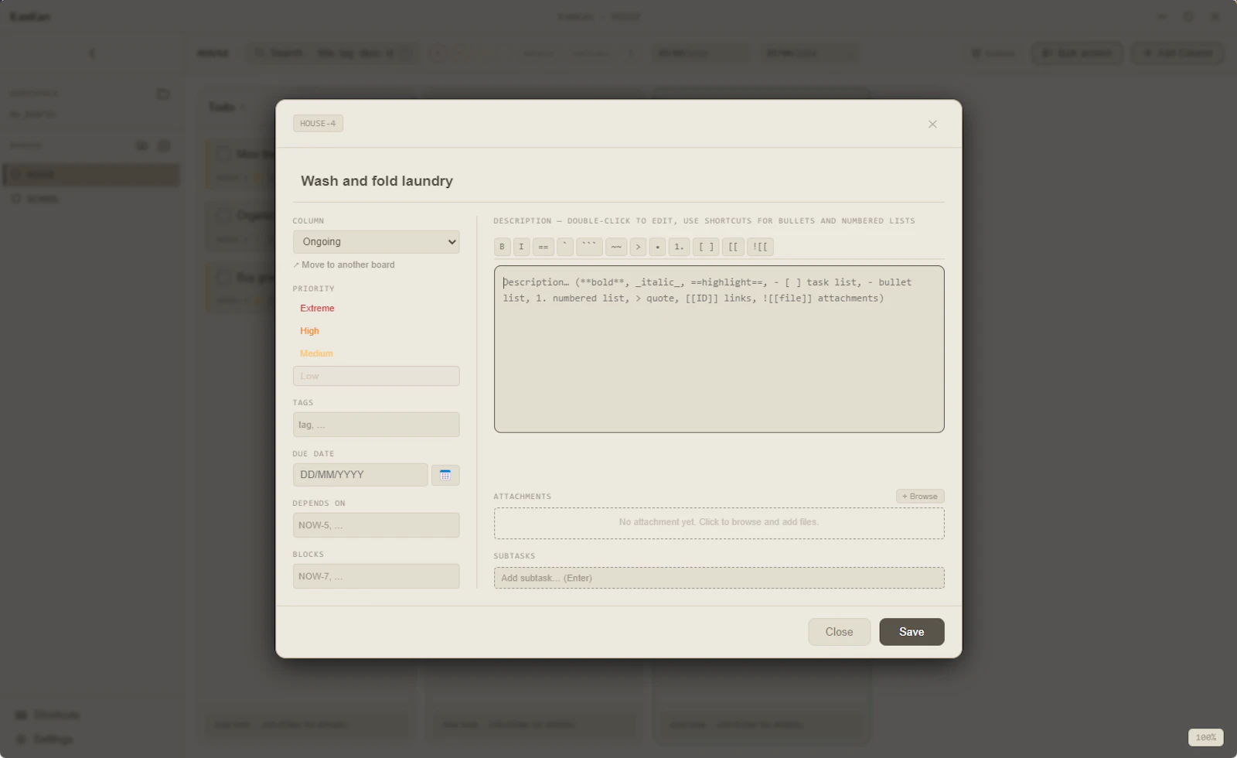Image resolution: width=1237 pixels, height=758 pixels.
Task: Click Move to another board link
Action: tap(344, 265)
